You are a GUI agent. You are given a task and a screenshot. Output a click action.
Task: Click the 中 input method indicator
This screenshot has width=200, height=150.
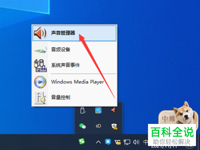146,142
